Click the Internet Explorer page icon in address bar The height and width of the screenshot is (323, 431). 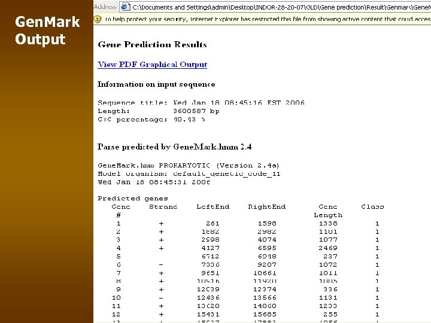(x=125, y=7)
